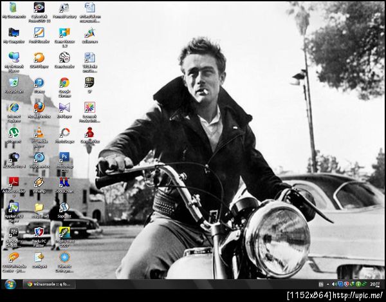Open the Baidu PC Faster shortcut
386x302 pixels.
click(x=39, y=232)
